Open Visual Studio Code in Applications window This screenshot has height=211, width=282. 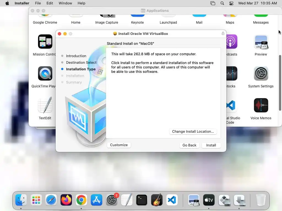pyautogui.click(x=231, y=105)
